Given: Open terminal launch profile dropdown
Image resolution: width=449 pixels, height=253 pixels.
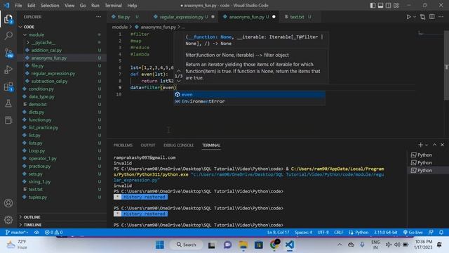Looking at the screenshot, I should coord(427,145).
